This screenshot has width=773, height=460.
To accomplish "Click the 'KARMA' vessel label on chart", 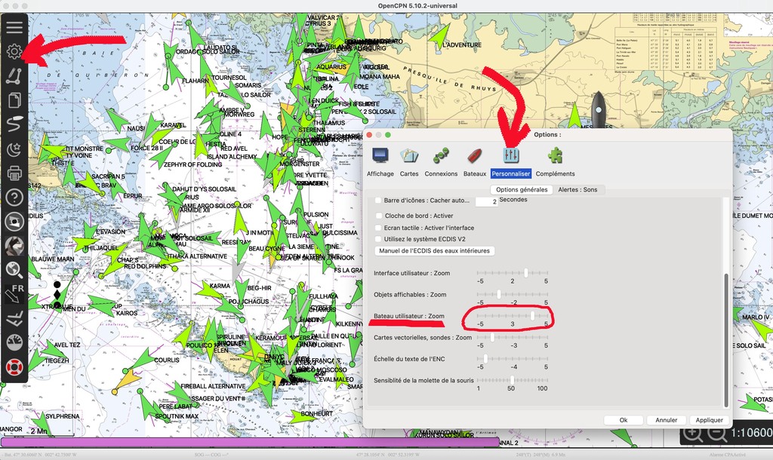I will pos(220,286).
